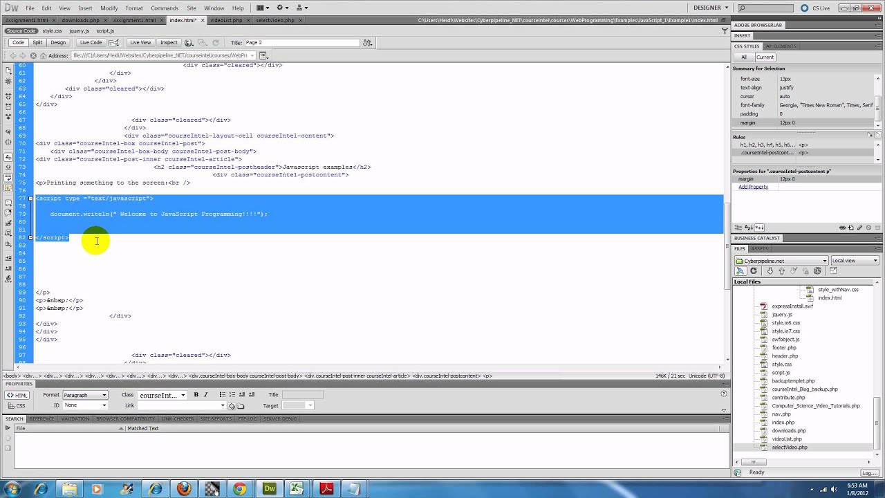Image resolution: width=885 pixels, height=498 pixels.
Task: Click the Find All play icon in Search panel
Action: [8, 429]
